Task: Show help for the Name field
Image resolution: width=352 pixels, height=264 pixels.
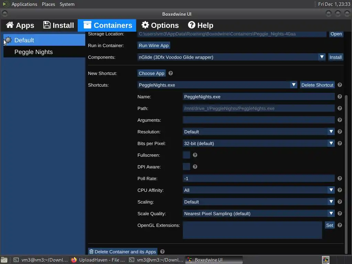Action: click(x=340, y=97)
